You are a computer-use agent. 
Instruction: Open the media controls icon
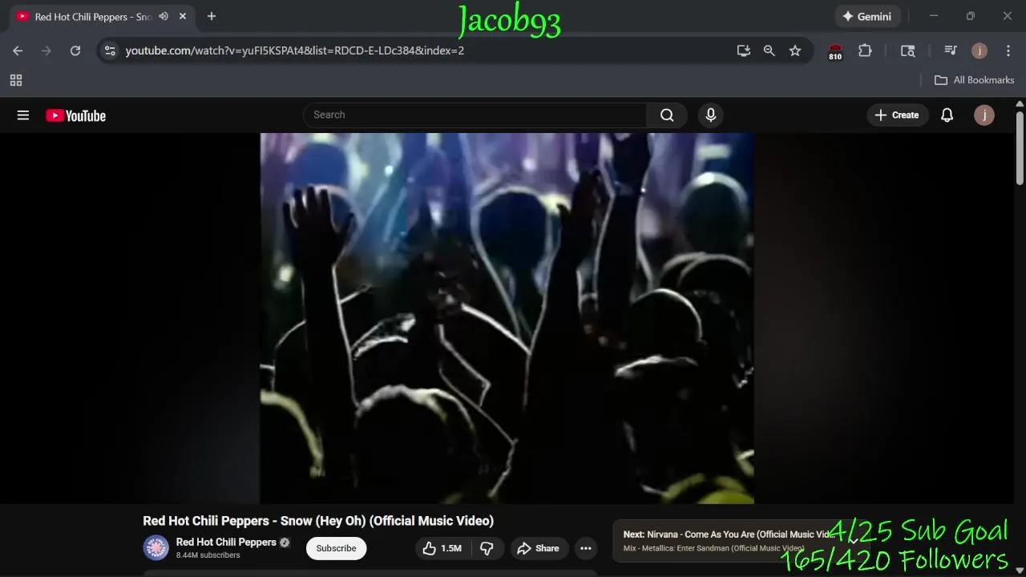(x=951, y=50)
